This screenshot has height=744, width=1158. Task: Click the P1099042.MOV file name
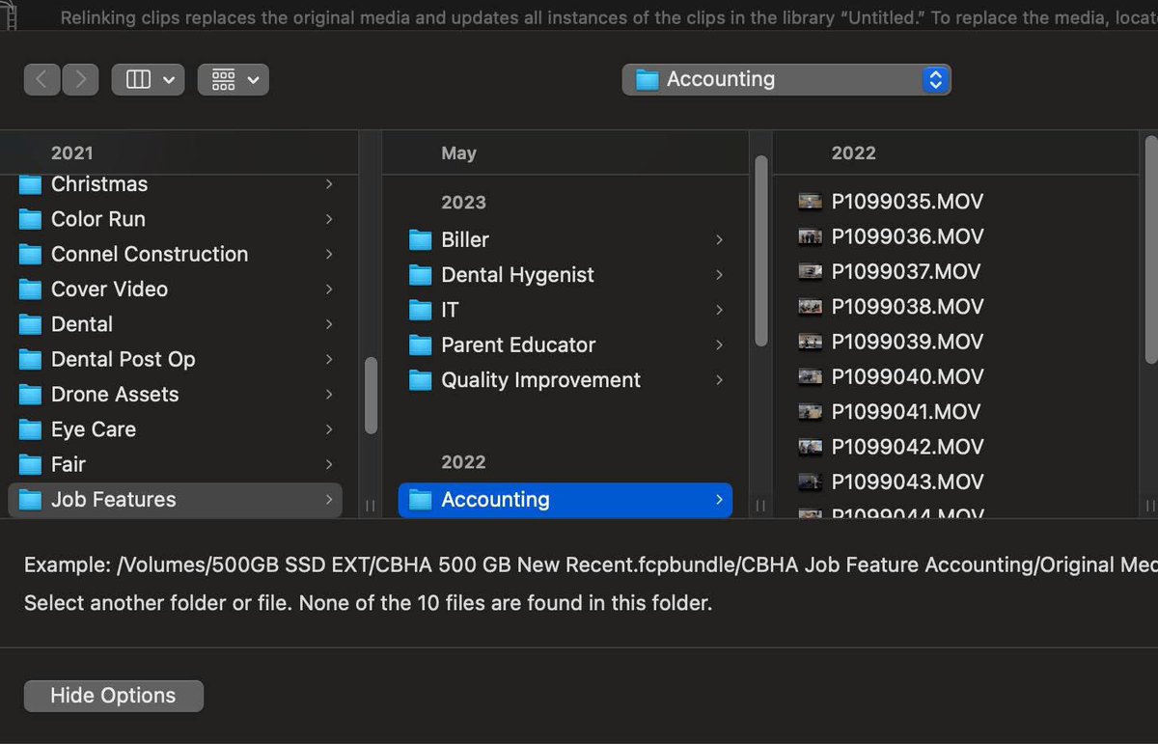coord(907,447)
